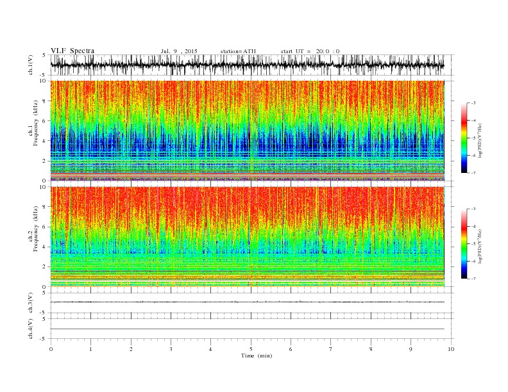The image size is (508, 392).
Task: Click tick label "6" on the Time axis
Action: point(291,349)
